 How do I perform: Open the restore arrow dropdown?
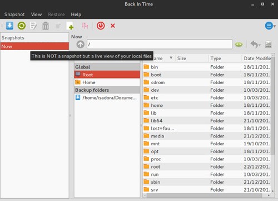[255, 45]
